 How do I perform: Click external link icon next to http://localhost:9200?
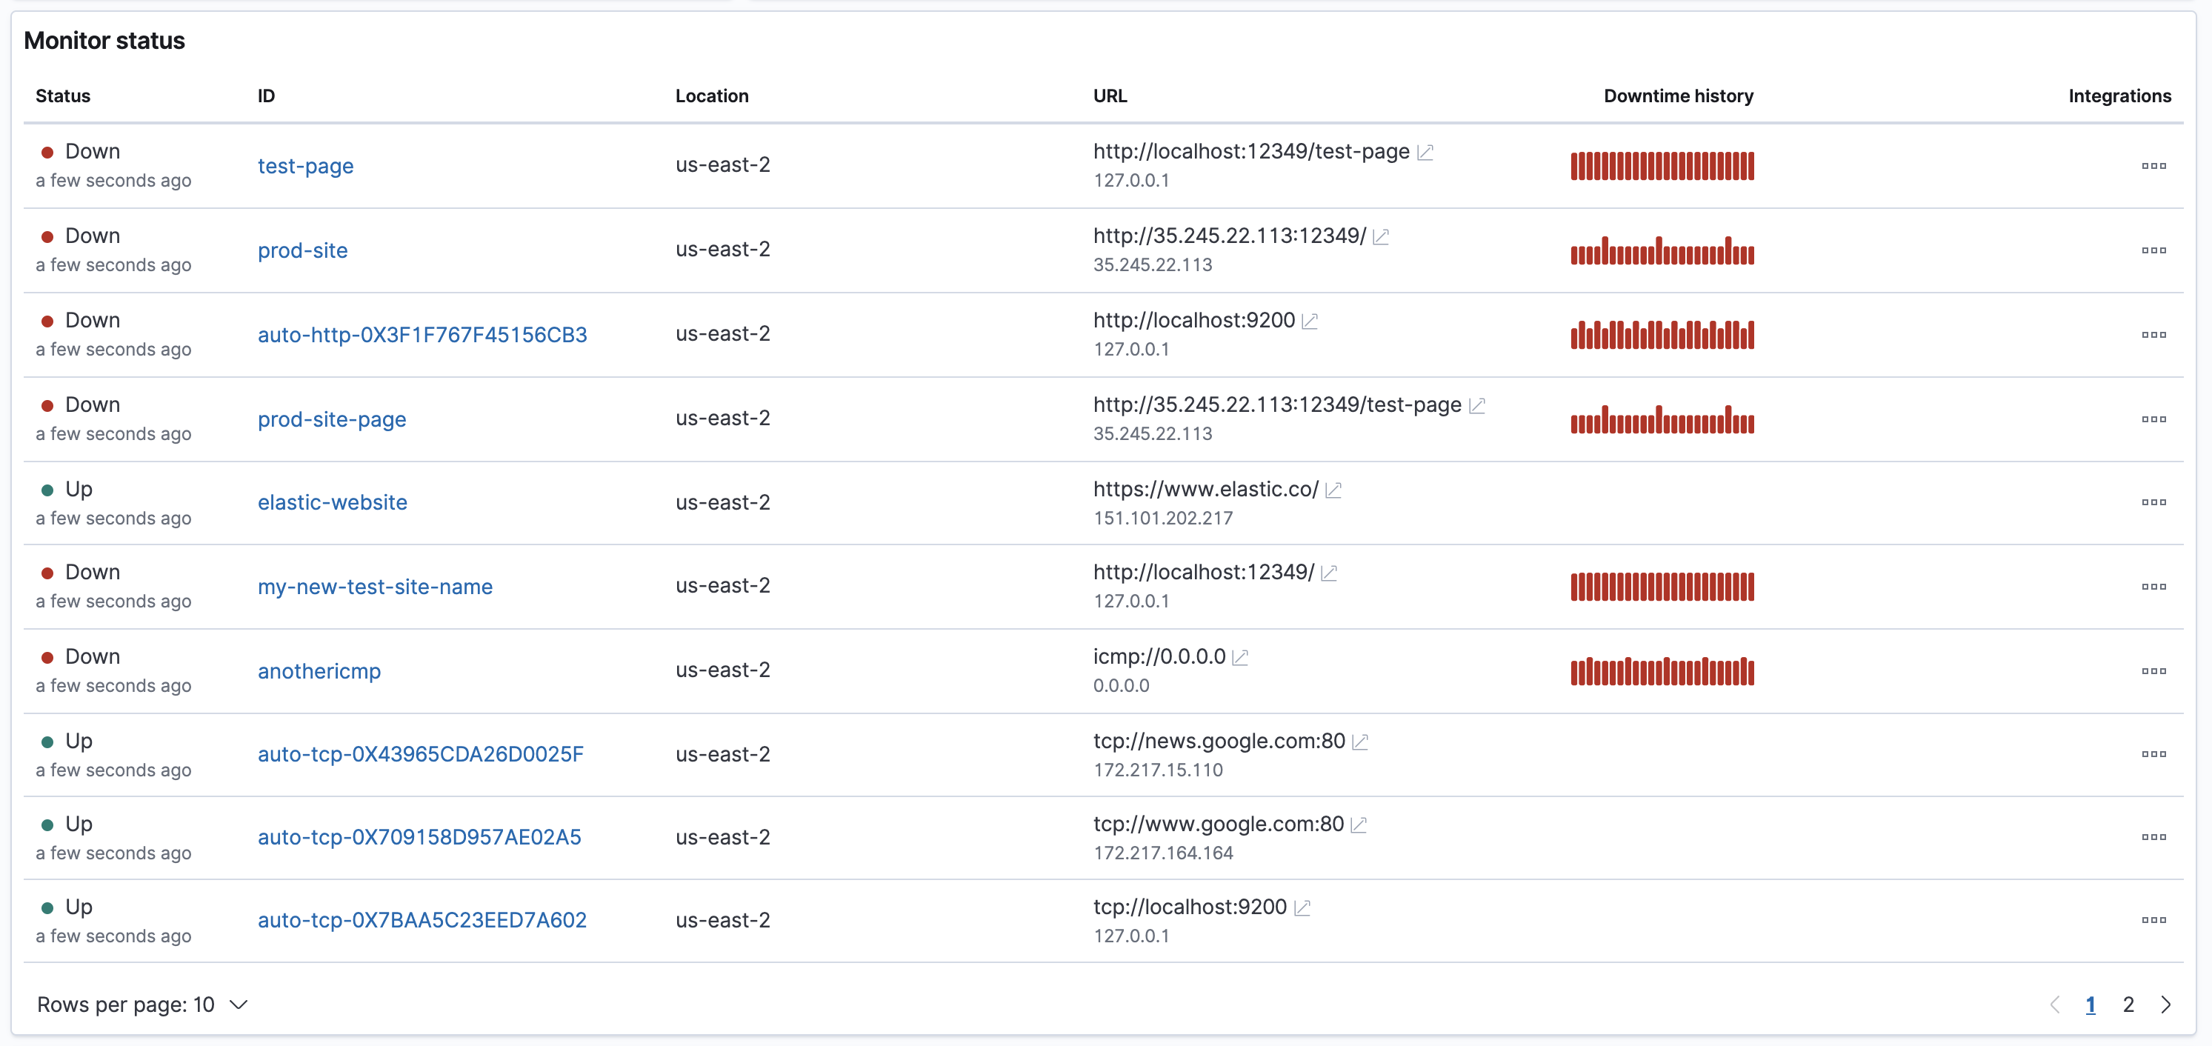[x=1310, y=322]
